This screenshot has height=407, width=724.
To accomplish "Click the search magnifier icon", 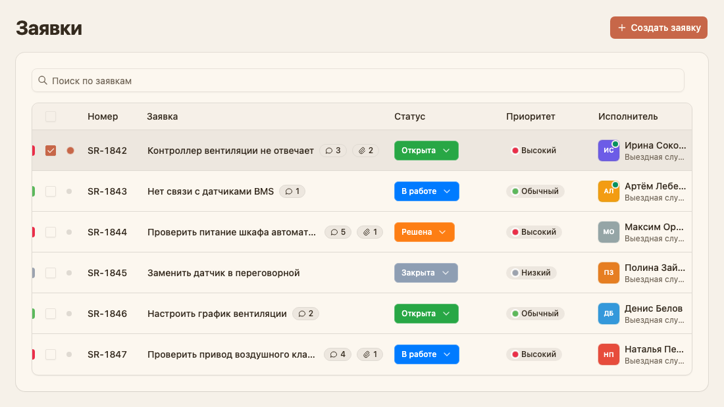I will pos(43,80).
